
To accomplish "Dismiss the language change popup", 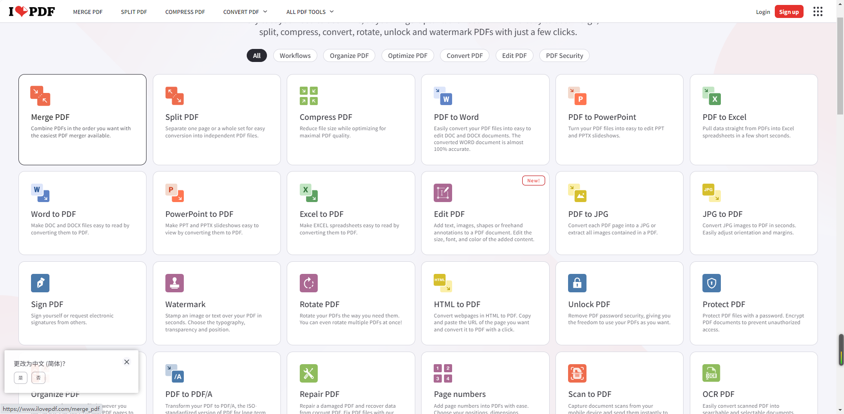I will coord(127,362).
